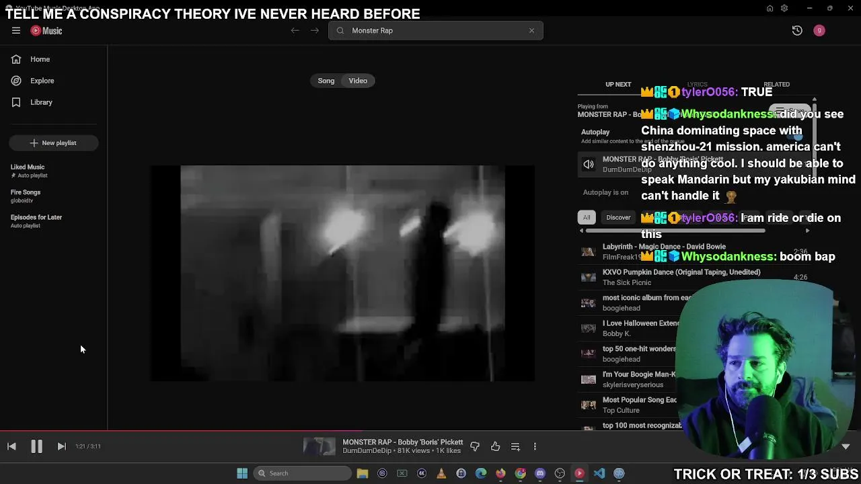861x484 pixels.
Task: Open VLC media player from taskbar
Action: (x=441, y=473)
